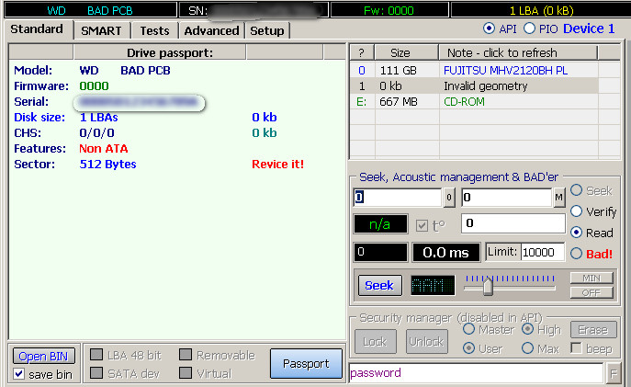Choose the Read radio option
Viewport: 631px width, 387px height.
tap(576, 233)
